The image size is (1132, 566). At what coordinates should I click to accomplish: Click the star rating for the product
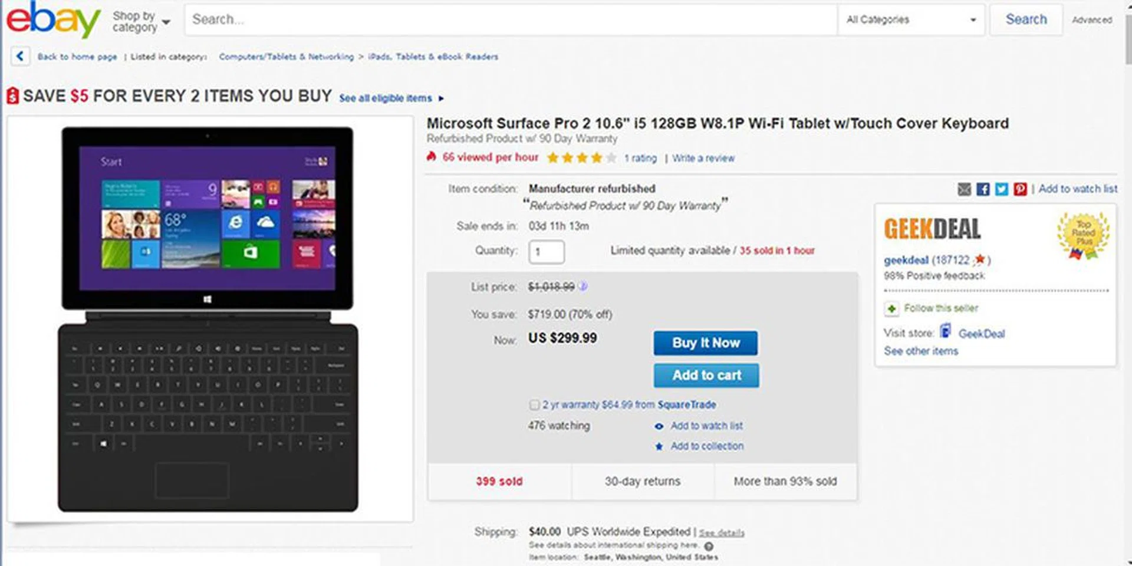(x=581, y=158)
